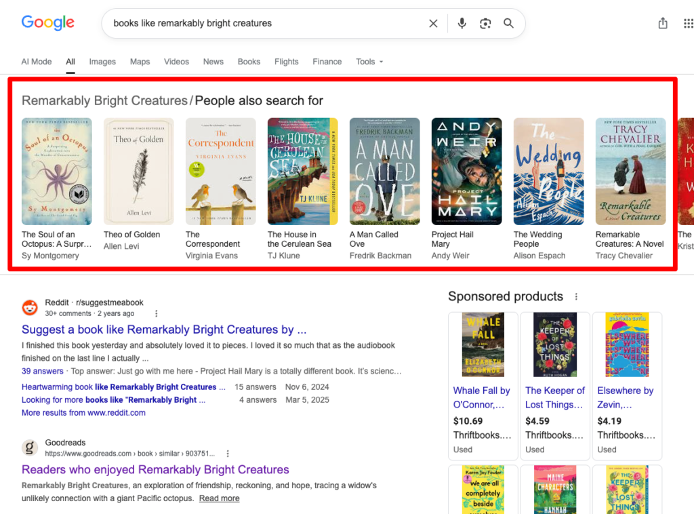
Task: Submit search with the magnifier icon
Action: pos(508,23)
